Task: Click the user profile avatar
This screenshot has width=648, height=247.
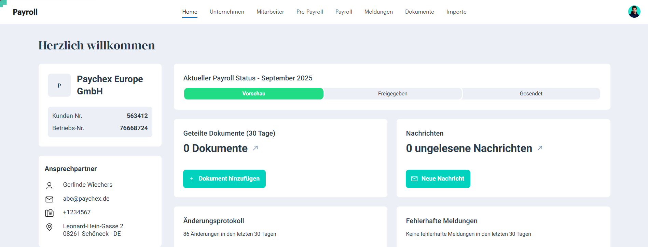Action: [x=634, y=12]
